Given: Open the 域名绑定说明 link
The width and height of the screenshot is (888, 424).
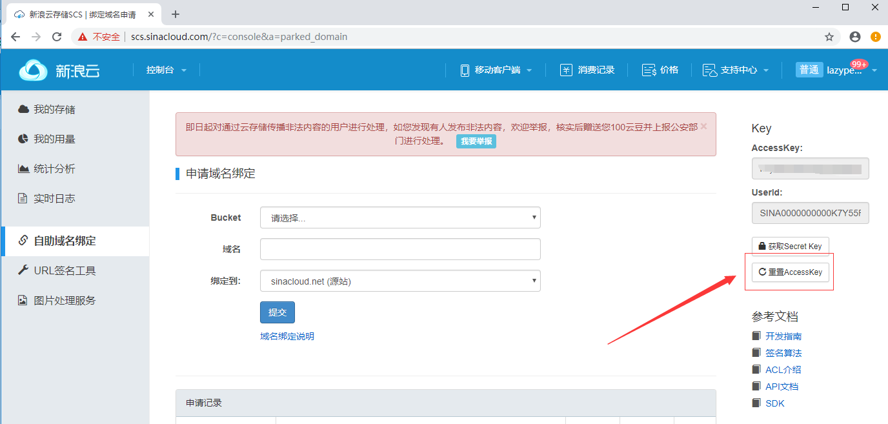Looking at the screenshot, I should pos(287,336).
